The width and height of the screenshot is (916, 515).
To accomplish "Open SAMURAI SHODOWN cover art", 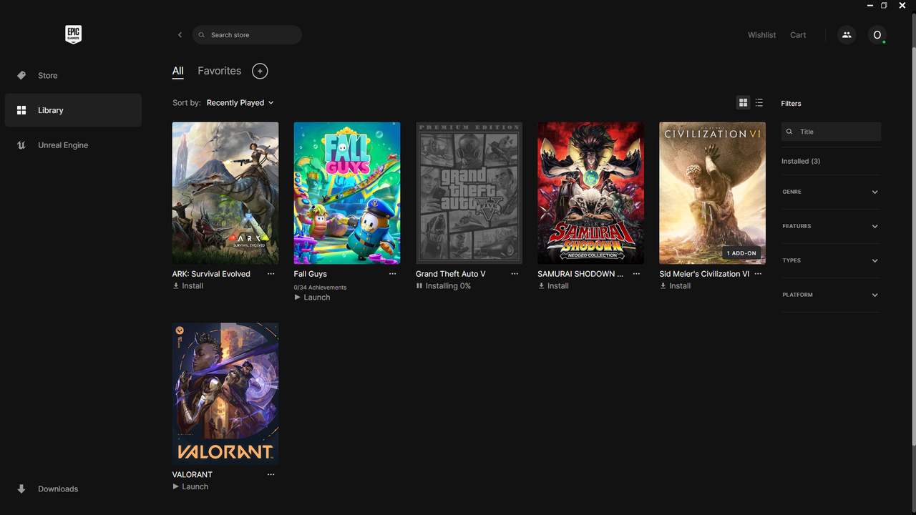I will point(590,193).
